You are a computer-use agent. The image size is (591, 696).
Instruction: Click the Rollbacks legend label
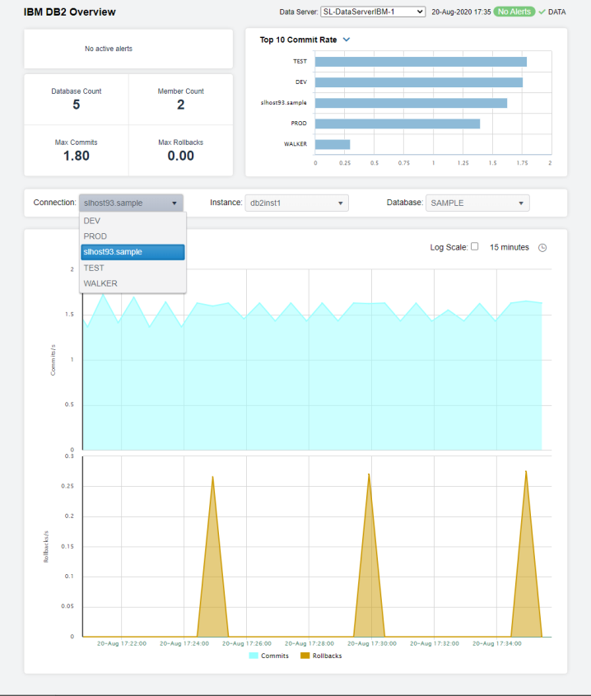tap(327, 656)
